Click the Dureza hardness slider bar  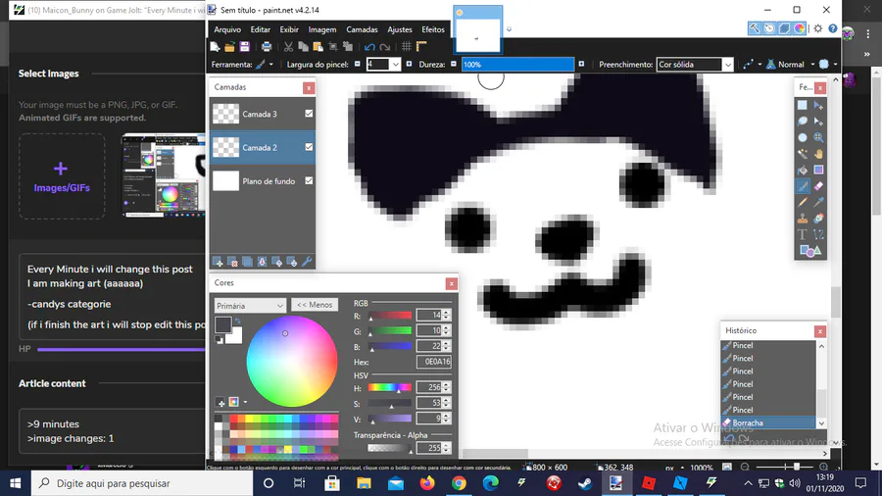click(x=517, y=65)
